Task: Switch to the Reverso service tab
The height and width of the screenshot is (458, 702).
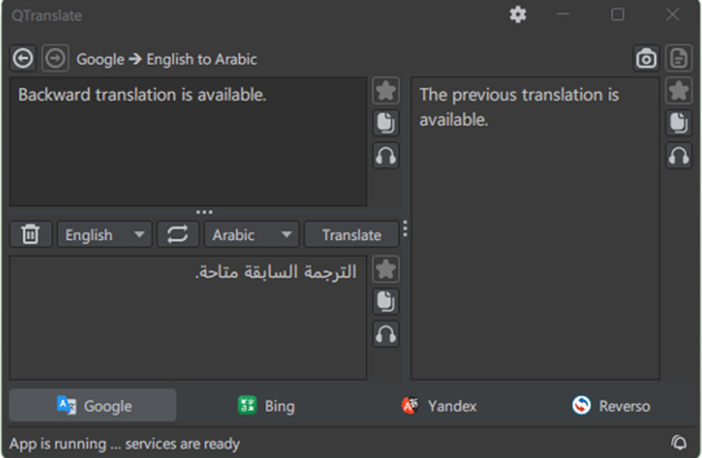Action: 611,406
